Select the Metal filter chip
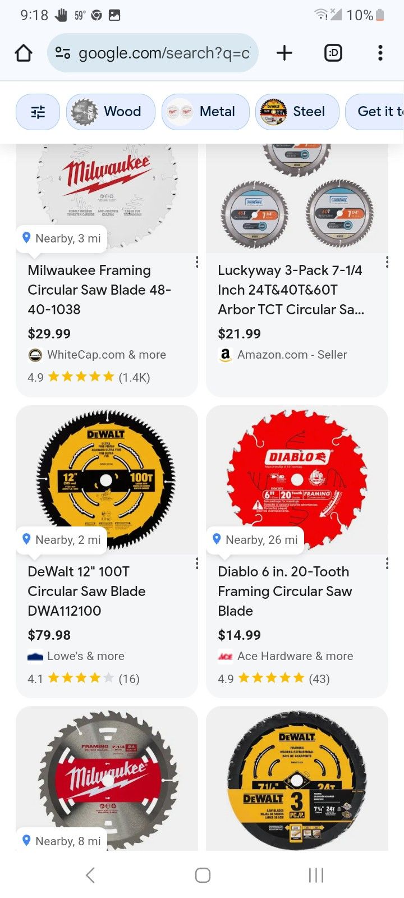The image size is (404, 898). click(206, 112)
